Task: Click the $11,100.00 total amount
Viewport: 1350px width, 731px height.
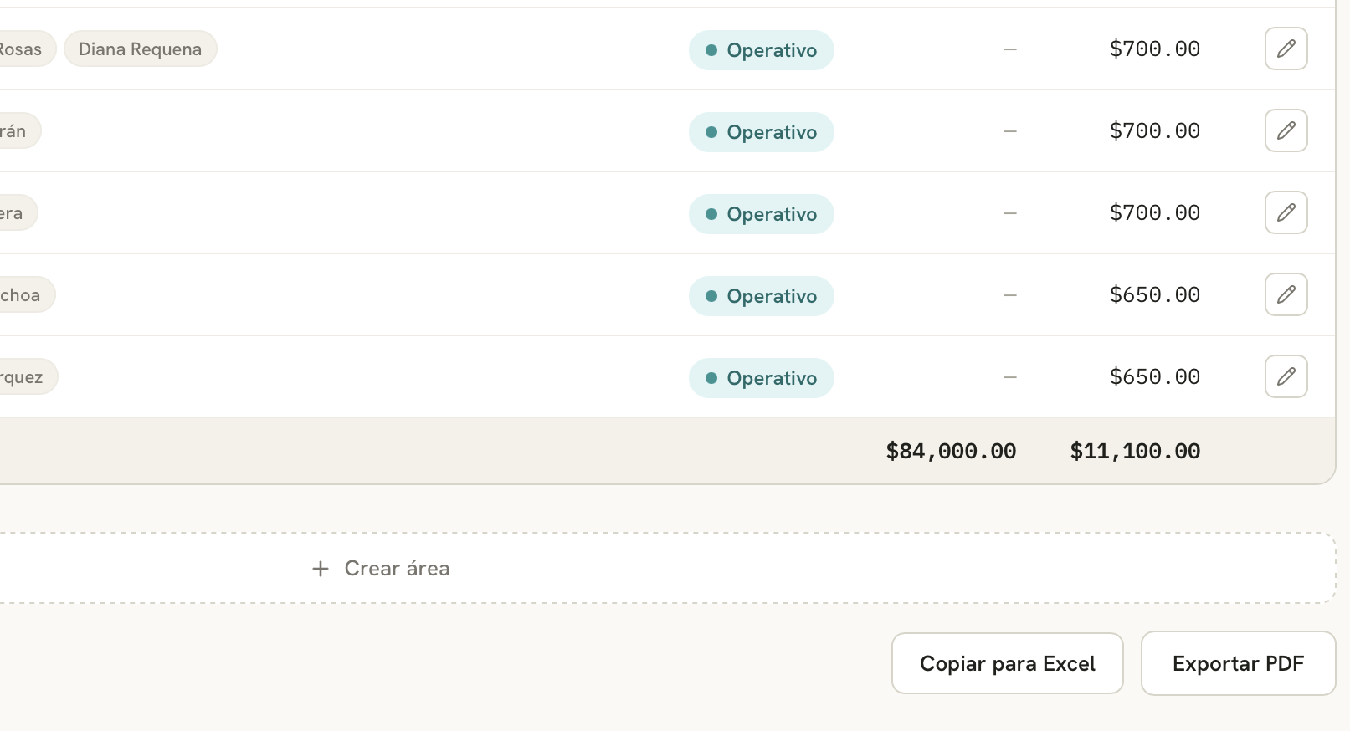Action: click(1135, 451)
